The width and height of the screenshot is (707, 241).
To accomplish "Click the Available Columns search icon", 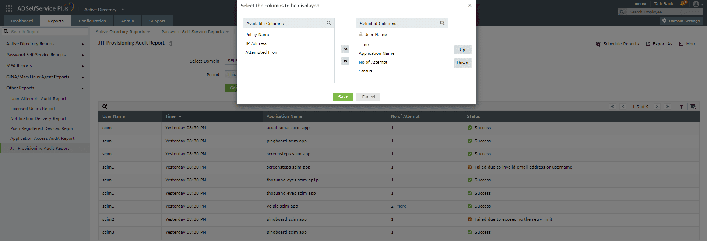I will 329,23.
